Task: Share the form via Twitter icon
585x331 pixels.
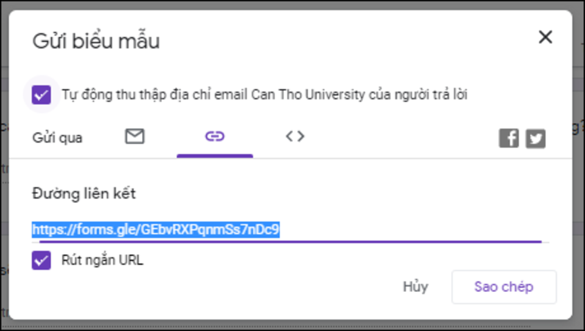Action: tap(536, 138)
